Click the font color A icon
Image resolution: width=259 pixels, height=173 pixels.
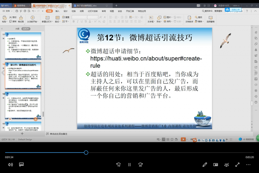click(90, 22)
